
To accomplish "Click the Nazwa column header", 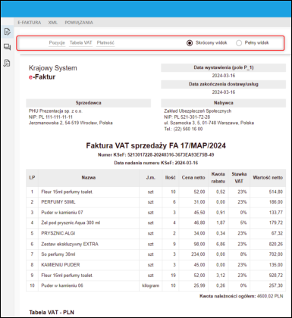I will pyautogui.click(x=89, y=178).
